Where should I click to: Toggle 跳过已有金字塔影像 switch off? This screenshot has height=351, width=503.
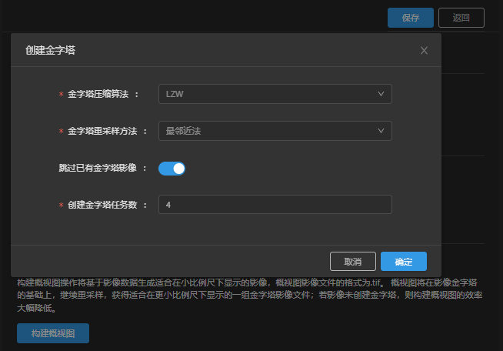tap(172, 168)
